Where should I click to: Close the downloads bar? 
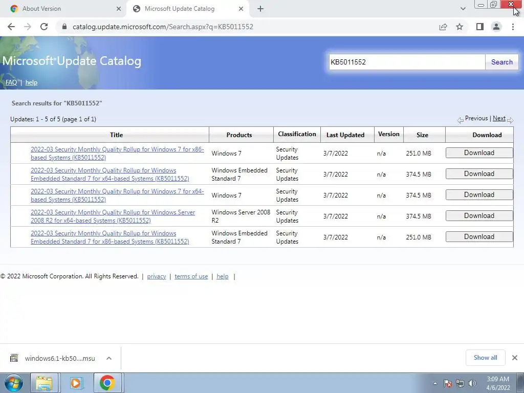[515, 358]
